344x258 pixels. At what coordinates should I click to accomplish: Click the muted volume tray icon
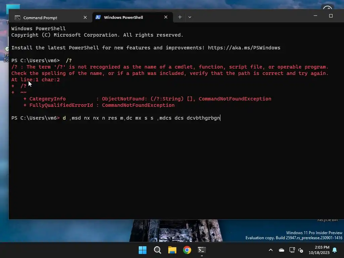301,250
